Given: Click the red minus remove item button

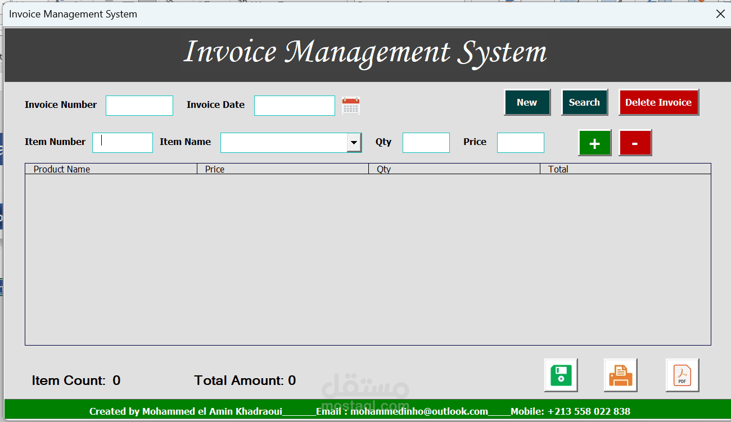Looking at the screenshot, I should coord(635,143).
